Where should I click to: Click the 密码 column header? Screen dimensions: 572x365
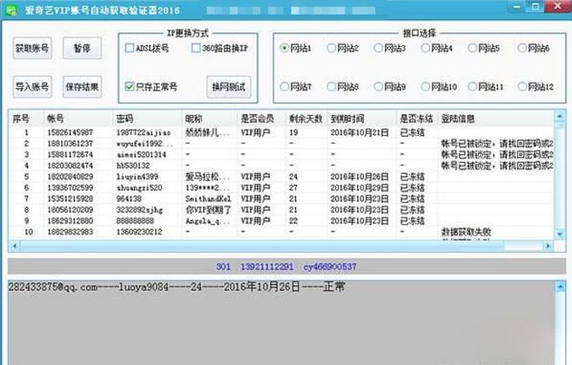point(147,118)
